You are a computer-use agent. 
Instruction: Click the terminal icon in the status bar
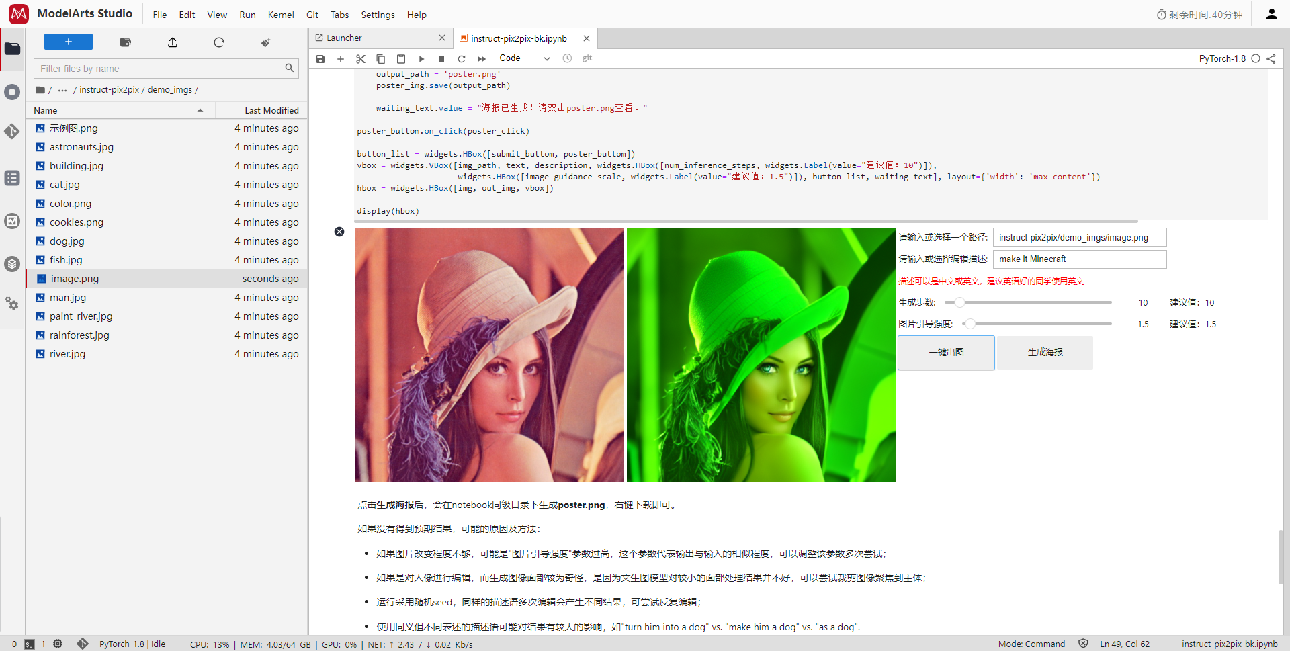30,644
